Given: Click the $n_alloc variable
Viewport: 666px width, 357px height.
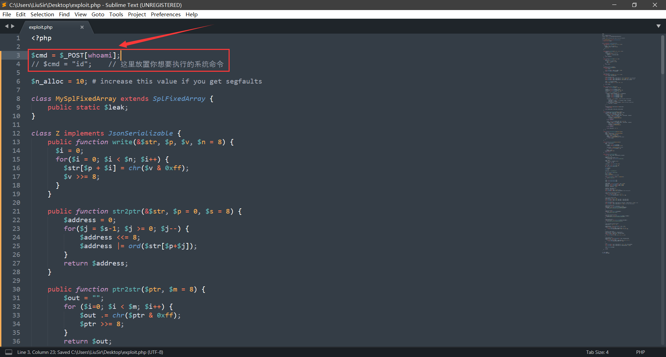Looking at the screenshot, I should coord(47,81).
